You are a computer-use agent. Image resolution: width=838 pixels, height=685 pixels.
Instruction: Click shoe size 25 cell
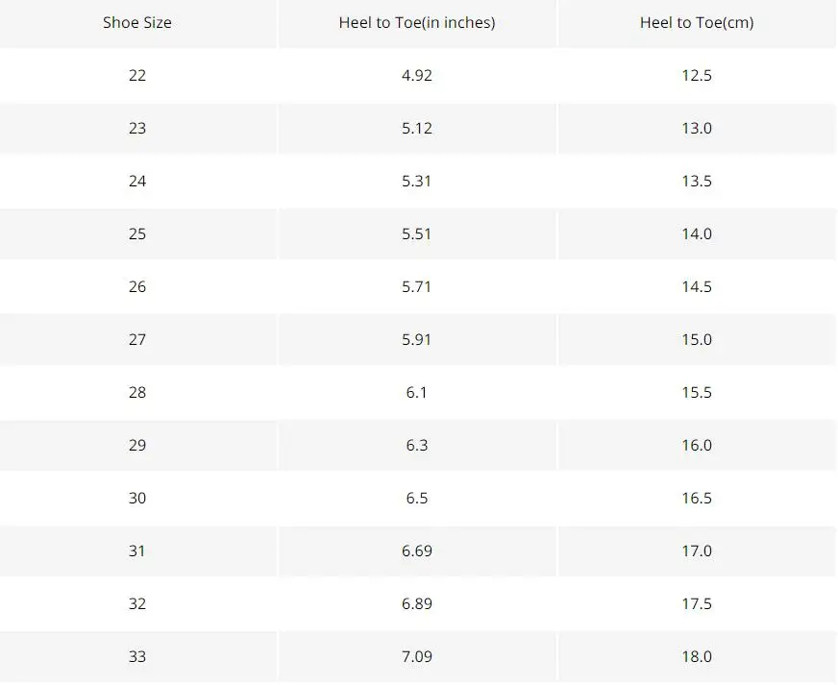[137, 234]
